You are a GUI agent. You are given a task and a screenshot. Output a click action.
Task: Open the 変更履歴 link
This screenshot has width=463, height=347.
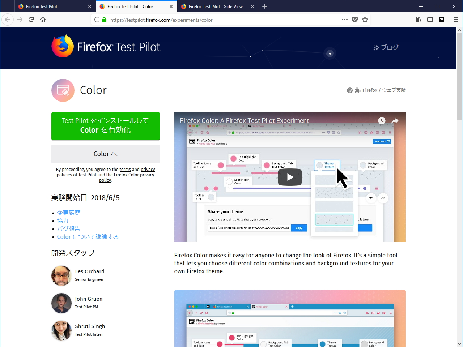68,213
